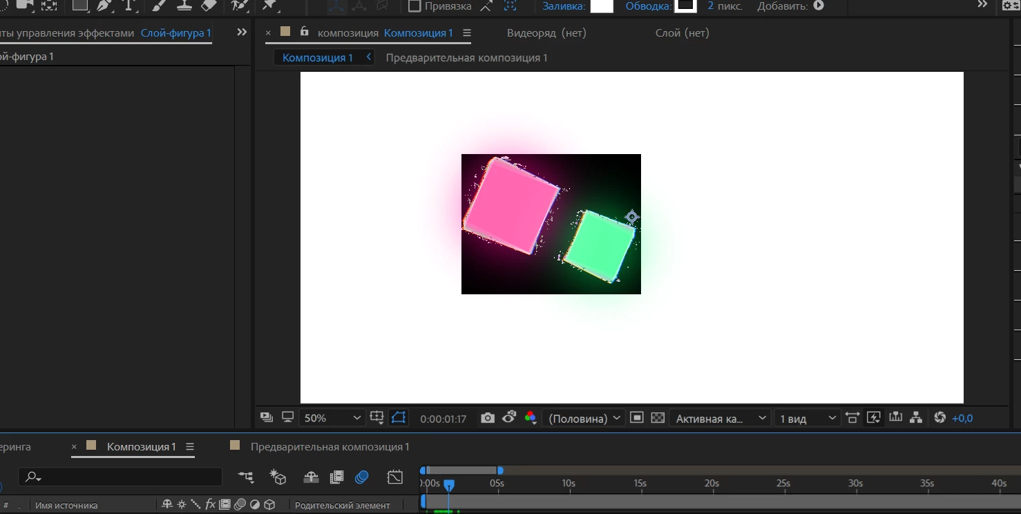This screenshot has height=514, width=1021.
Task: Open Заливка fill options link
Action: click(x=564, y=6)
